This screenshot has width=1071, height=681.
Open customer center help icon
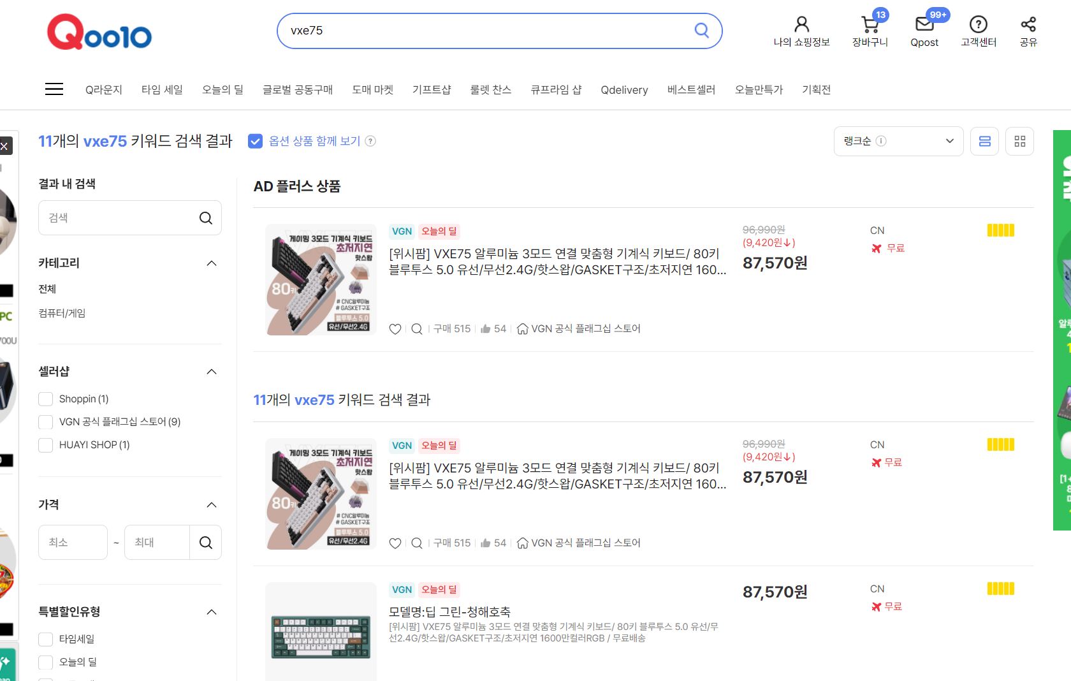click(x=978, y=25)
